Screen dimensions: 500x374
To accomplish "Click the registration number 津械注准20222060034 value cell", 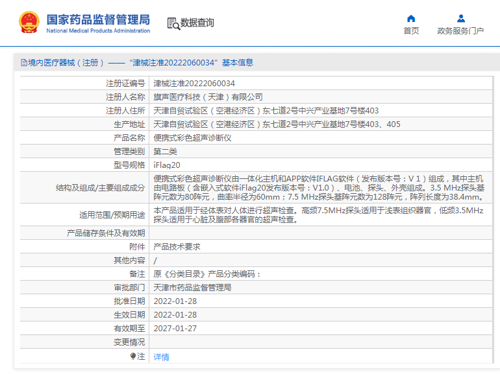I will click(194, 83).
